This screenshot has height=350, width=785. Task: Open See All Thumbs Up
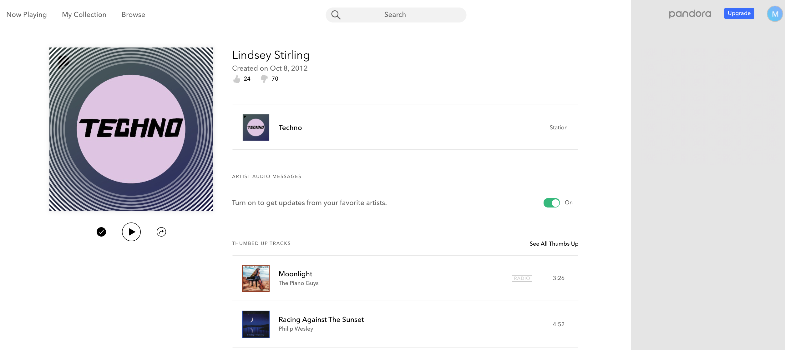pos(554,244)
